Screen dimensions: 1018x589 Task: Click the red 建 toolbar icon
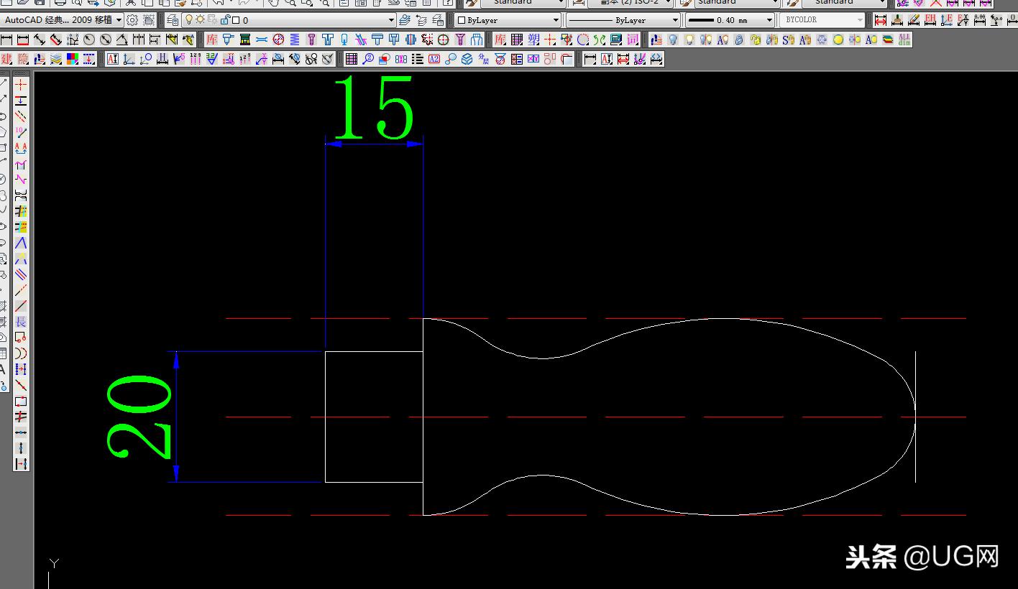click(x=6, y=59)
